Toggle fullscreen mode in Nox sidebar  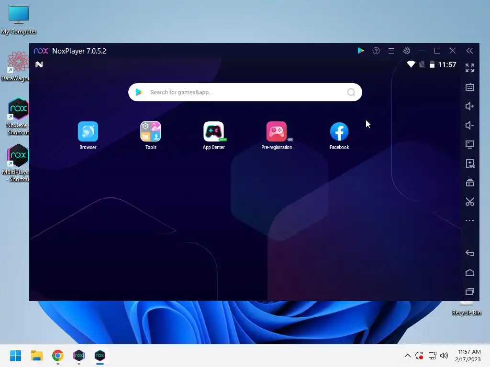[x=470, y=68]
